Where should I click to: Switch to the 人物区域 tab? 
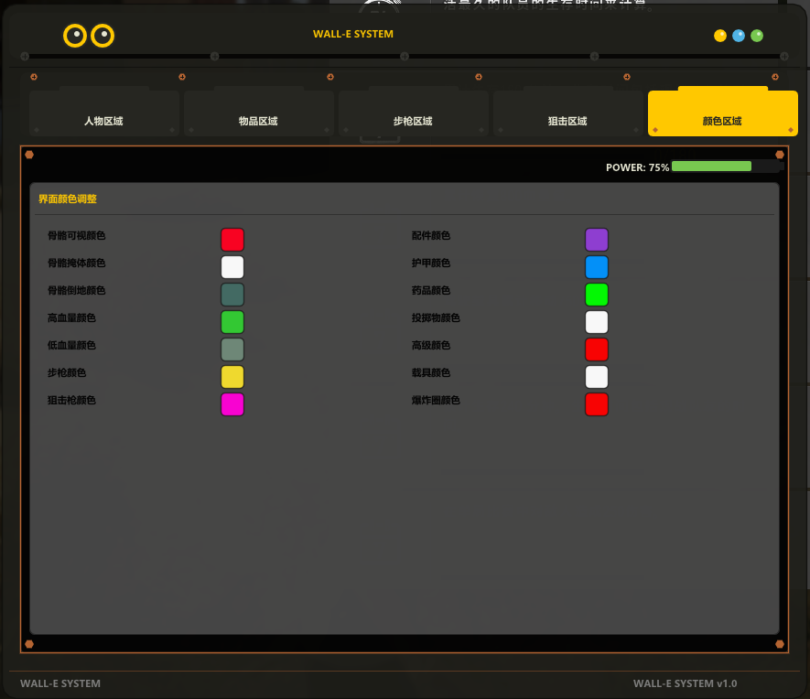point(103,120)
